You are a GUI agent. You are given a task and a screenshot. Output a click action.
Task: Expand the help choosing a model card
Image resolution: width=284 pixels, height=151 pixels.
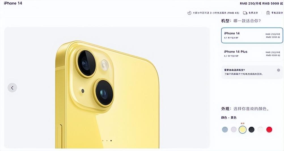click(x=252, y=72)
